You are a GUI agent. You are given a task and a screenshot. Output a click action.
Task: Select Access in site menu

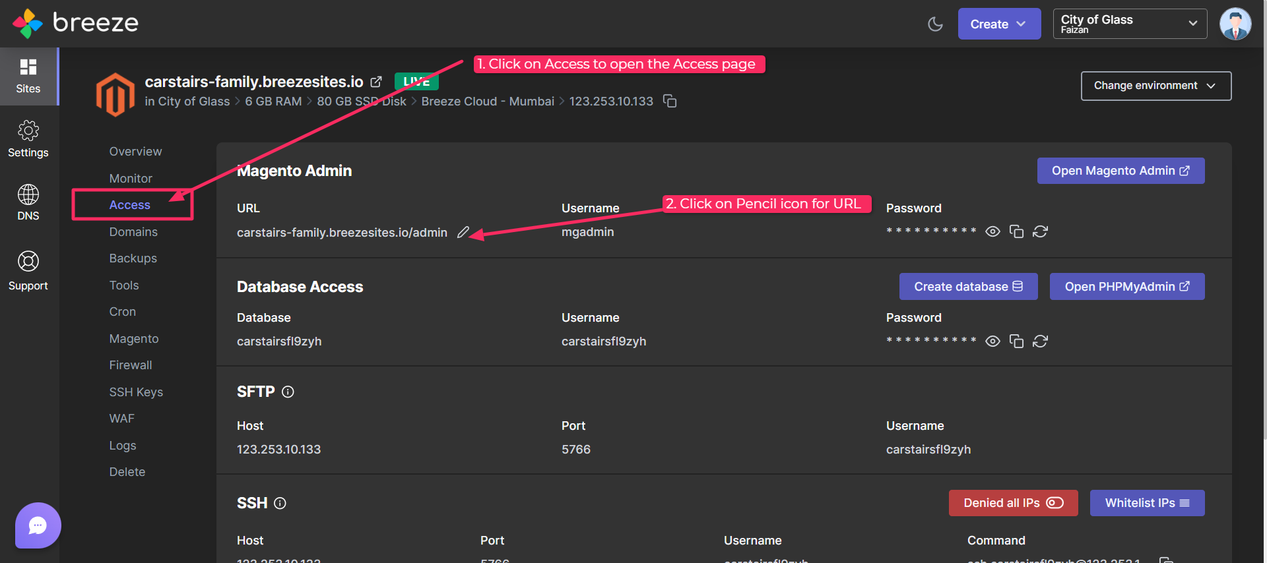click(x=130, y=205)
